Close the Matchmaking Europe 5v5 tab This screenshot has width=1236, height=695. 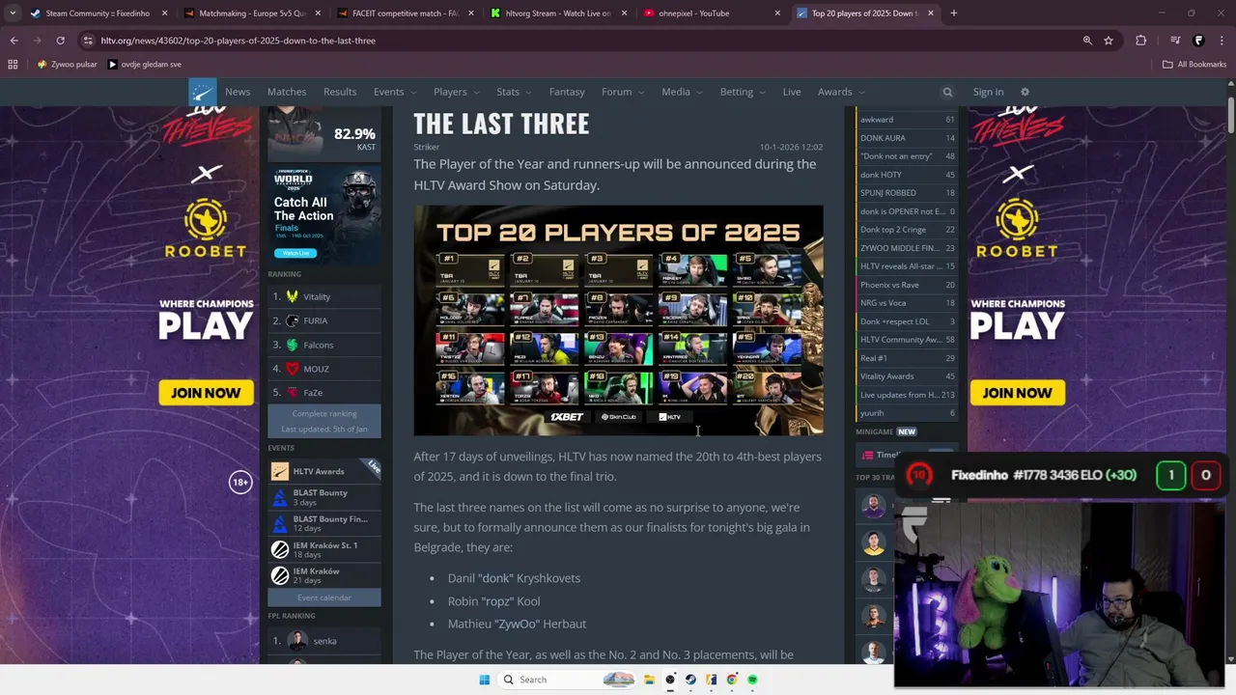click(318, 14)
